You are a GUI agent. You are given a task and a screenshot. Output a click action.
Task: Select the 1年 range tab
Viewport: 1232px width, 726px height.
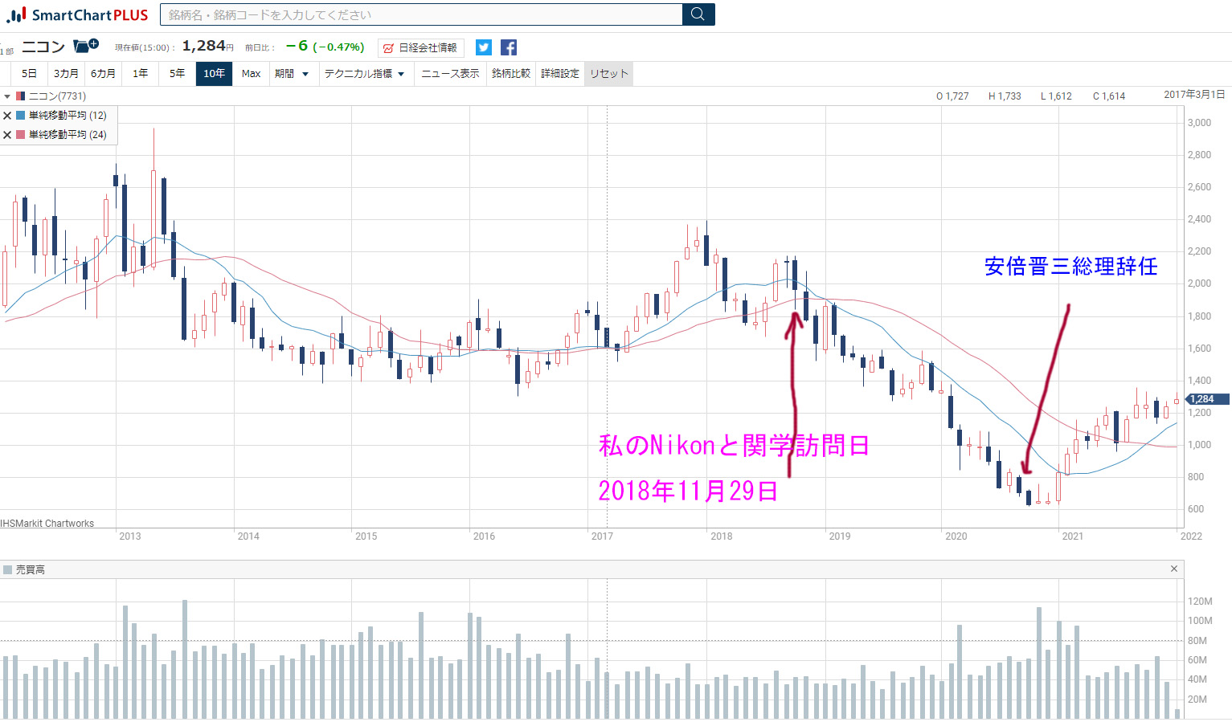(x=140, y=74)
